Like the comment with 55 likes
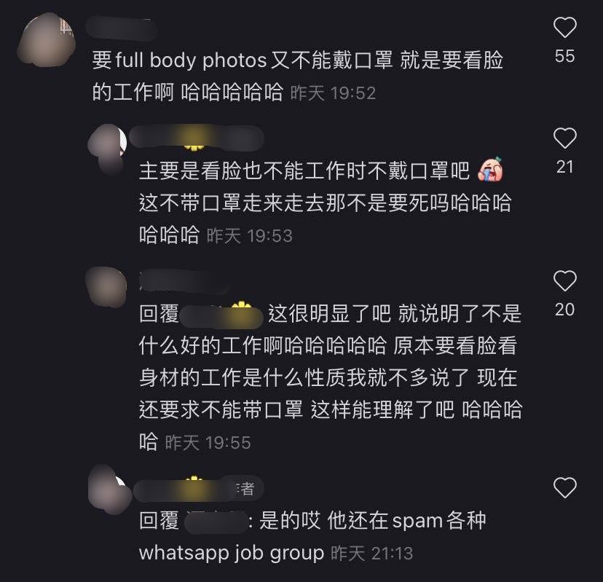 pos(564,28)
